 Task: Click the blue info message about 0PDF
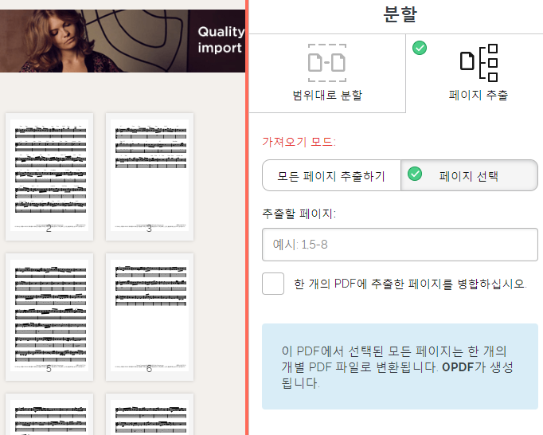point(400,366)
